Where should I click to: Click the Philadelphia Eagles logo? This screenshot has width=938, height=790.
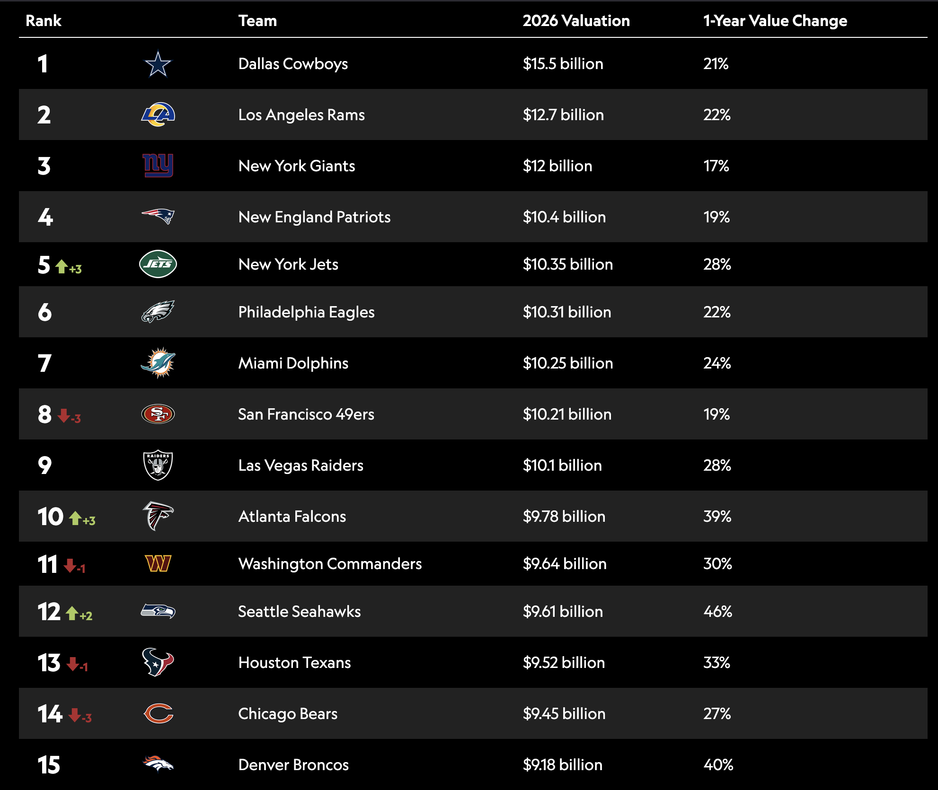tap(158, 312)
